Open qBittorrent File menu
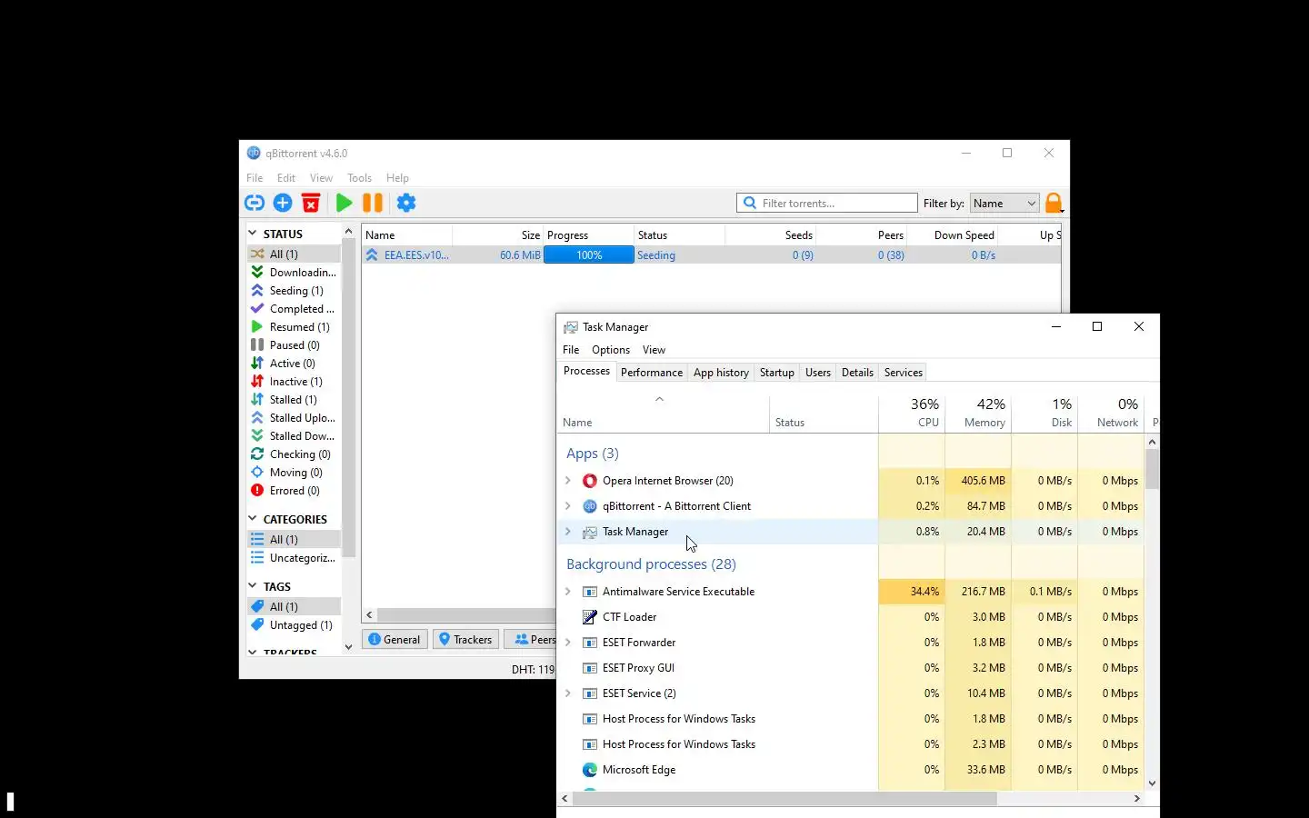Image resolution: width=1309 pixels, height=818 pixels. (255, 178)
